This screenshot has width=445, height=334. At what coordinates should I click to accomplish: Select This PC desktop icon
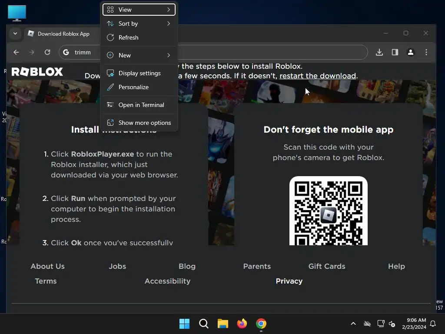[17, 13]
